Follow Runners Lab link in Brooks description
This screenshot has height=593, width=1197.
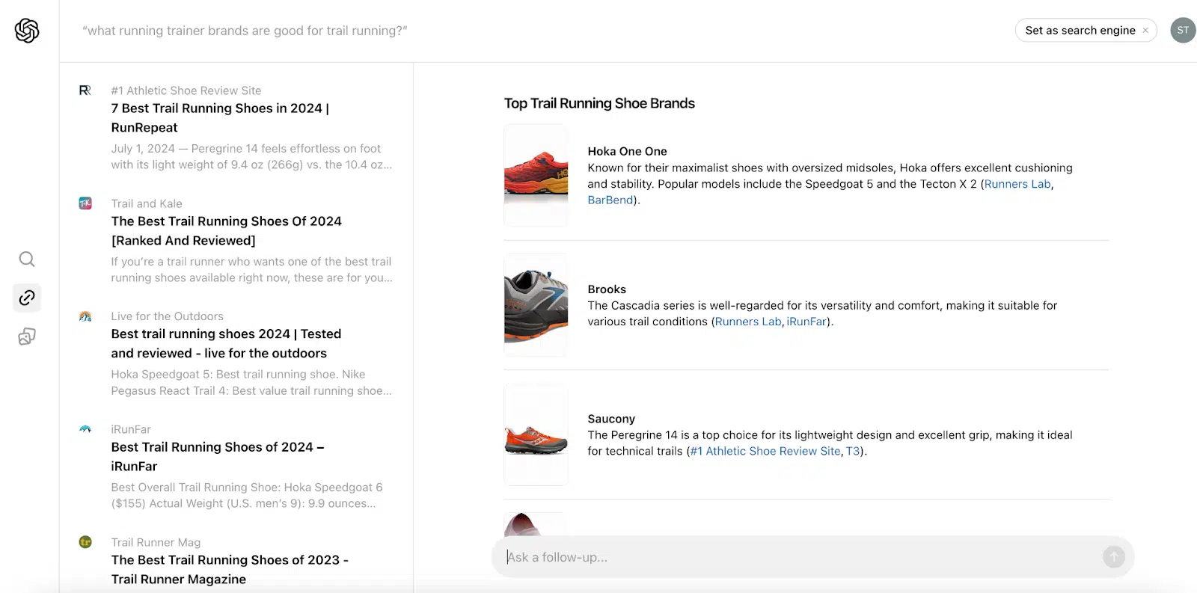click(x=748, y=322)
